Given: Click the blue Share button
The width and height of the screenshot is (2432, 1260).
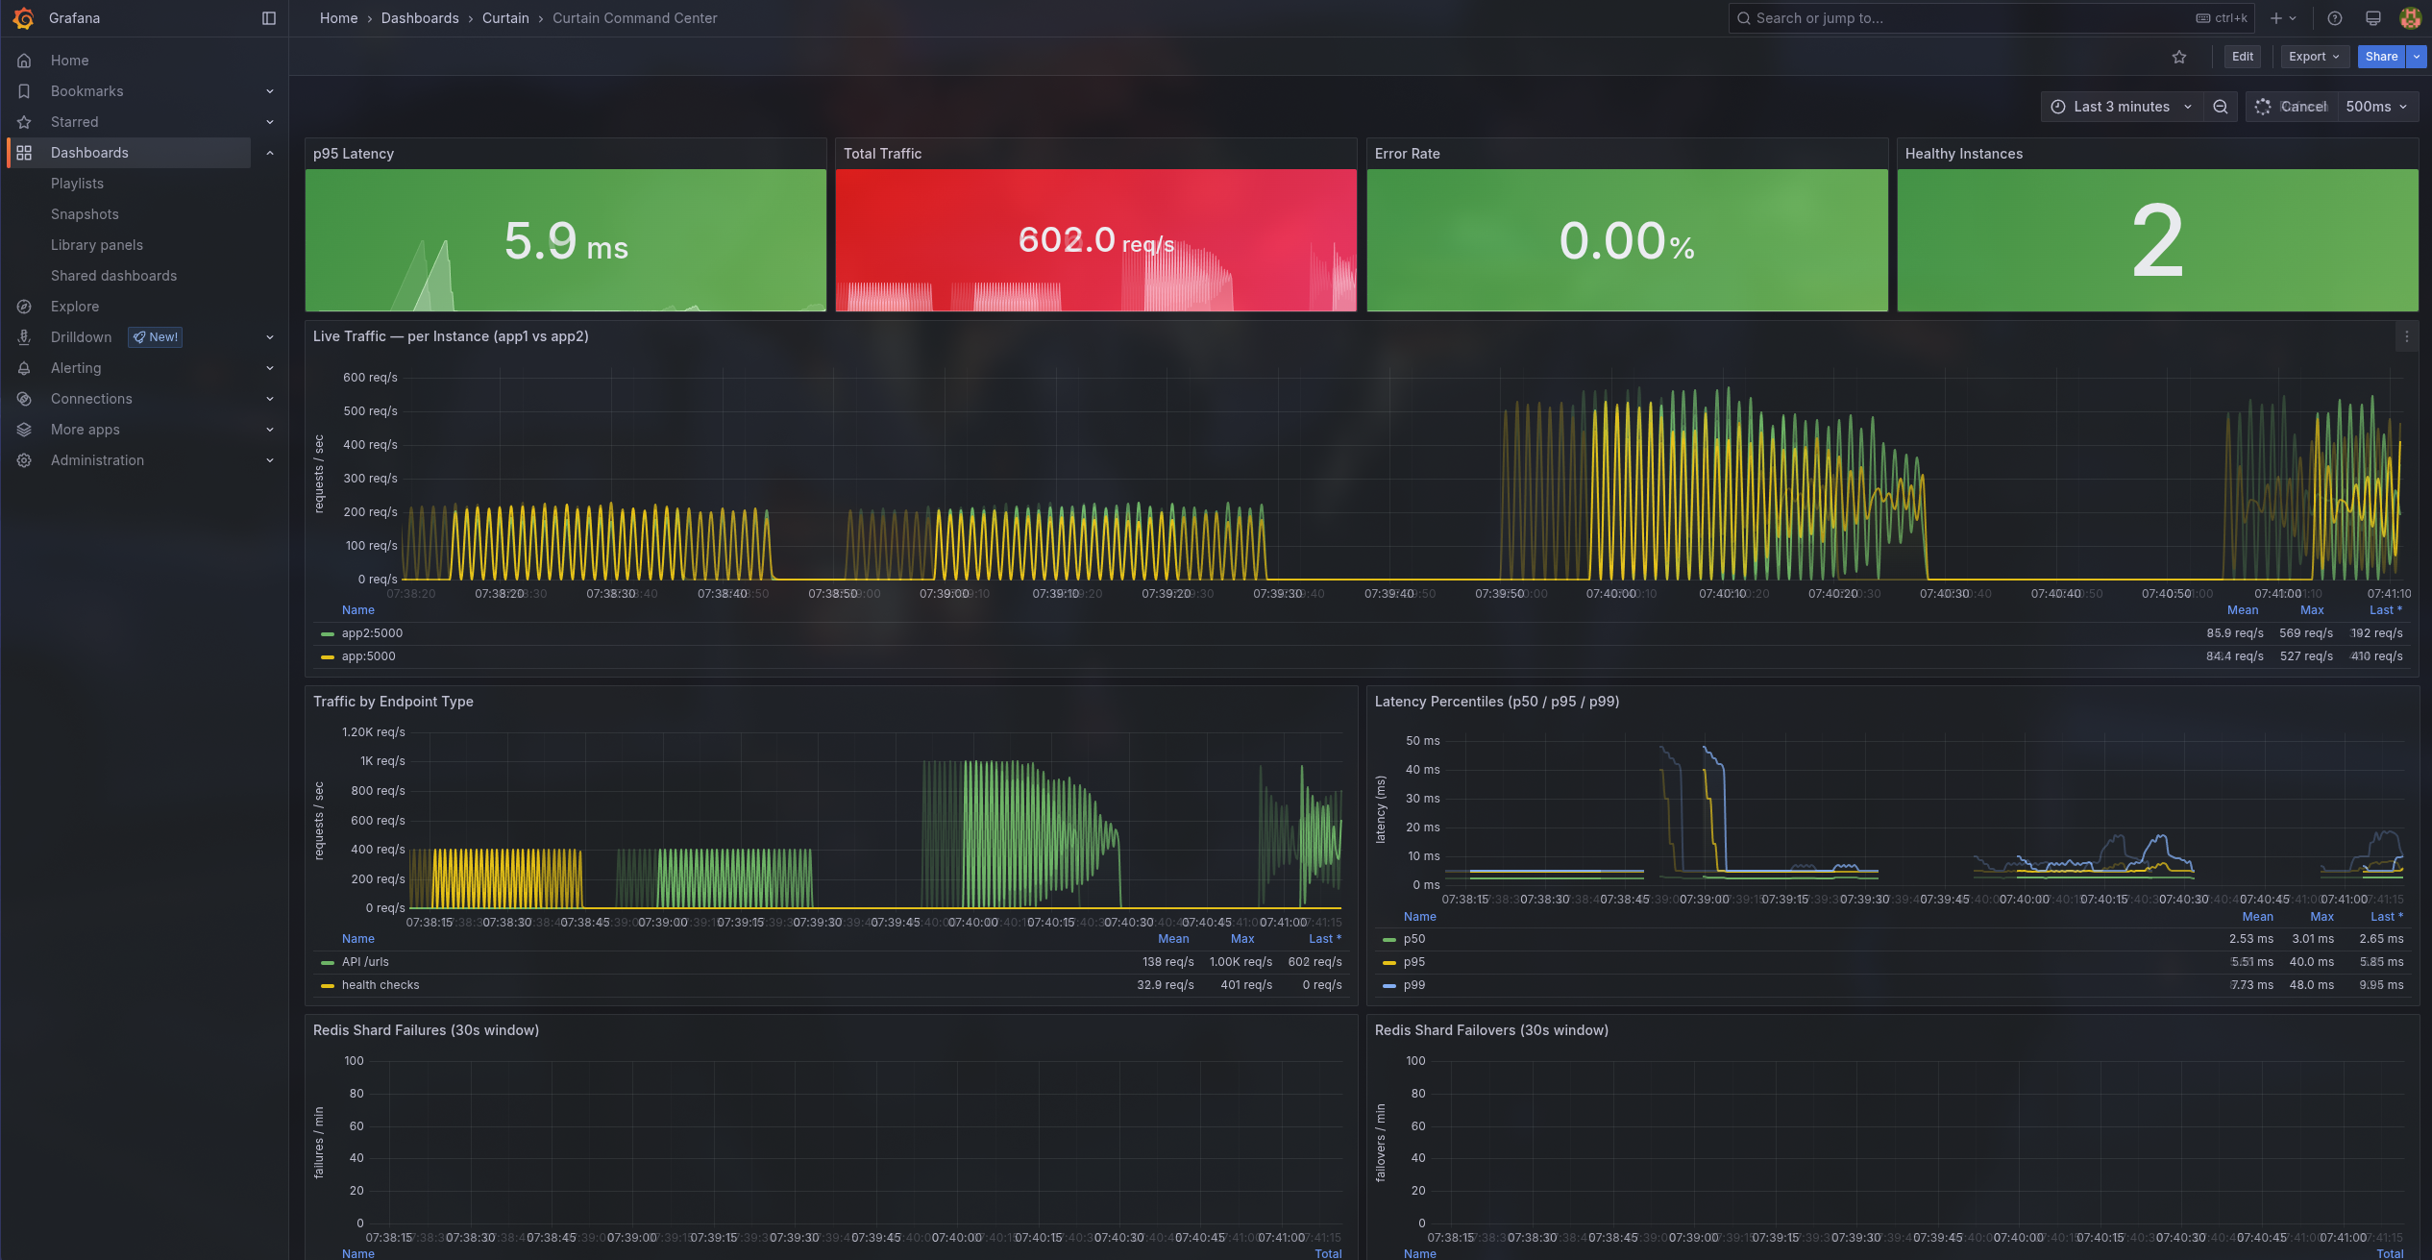Looking at the screenshot, I should (2380, 57).
